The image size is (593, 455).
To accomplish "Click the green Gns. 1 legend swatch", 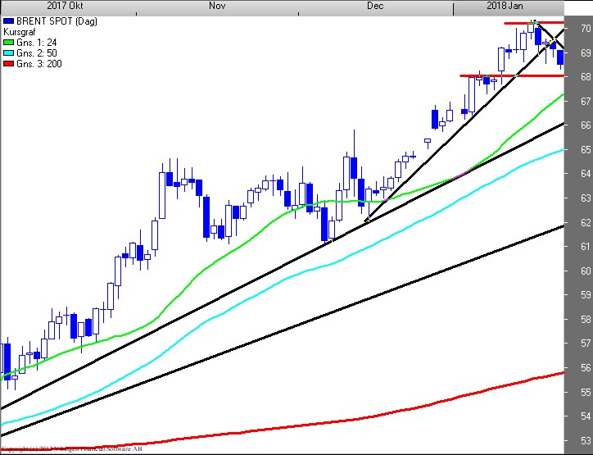I will (x=9, y=43).
